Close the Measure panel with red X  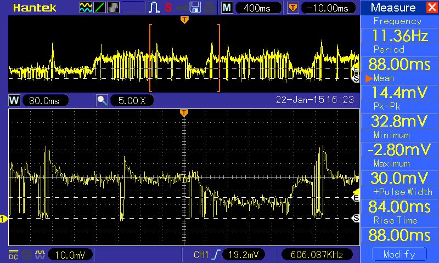pos(432,7)
